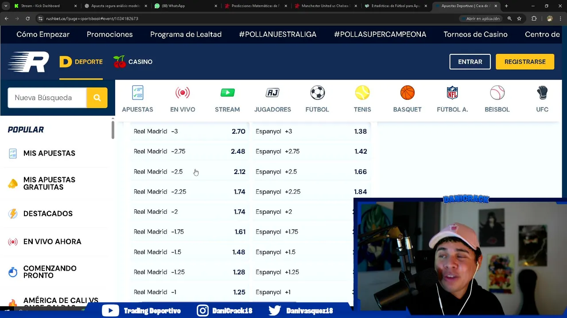
Task: Open Mis Apuestas sidebar link
Action: 49,153
